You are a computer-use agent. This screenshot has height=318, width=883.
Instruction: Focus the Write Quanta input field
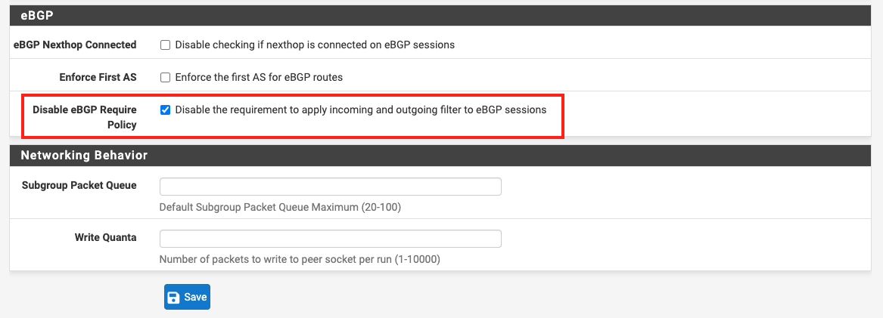330,239
